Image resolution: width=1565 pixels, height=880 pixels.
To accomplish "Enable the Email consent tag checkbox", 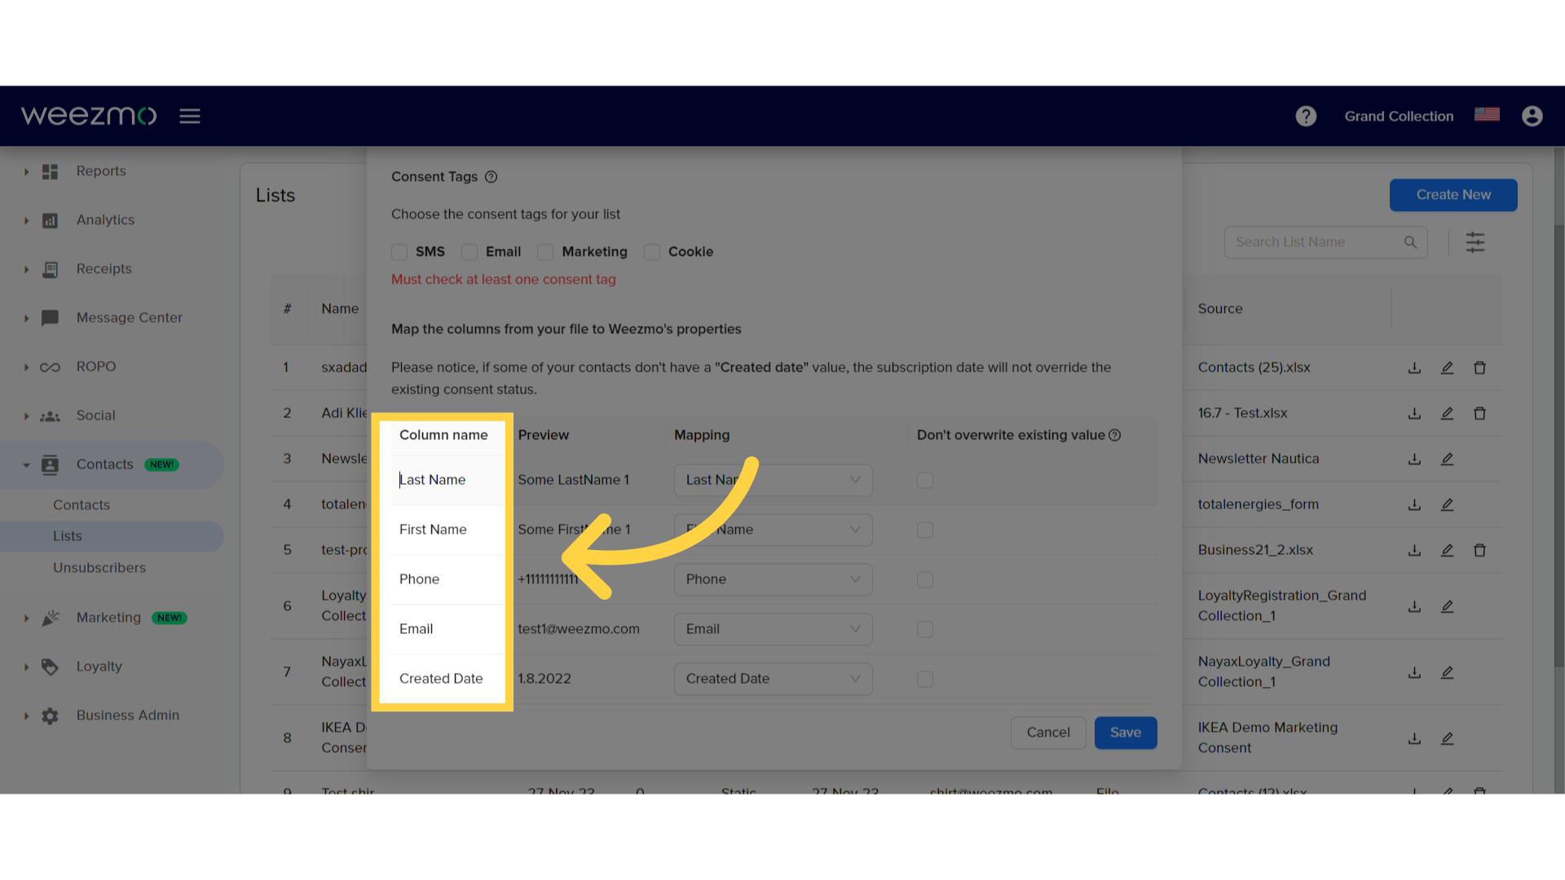I will coord(469,252).
